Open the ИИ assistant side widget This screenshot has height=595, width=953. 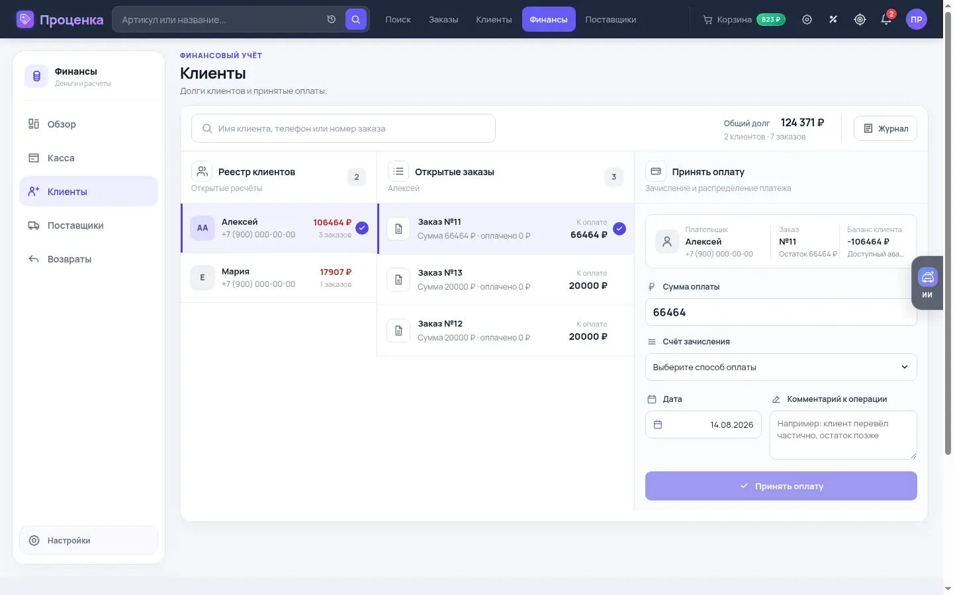tap(927, 283)
